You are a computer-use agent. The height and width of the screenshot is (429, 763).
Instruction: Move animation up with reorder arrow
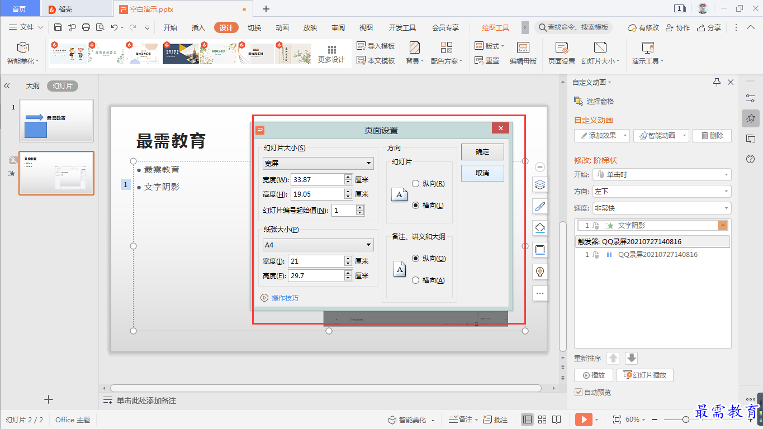(613, 358)
